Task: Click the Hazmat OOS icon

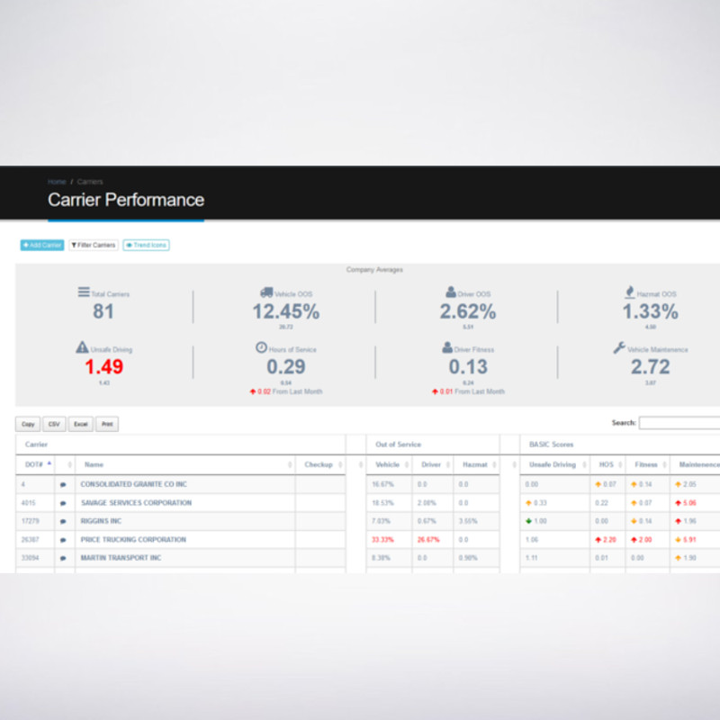Action: coord(629,292)
